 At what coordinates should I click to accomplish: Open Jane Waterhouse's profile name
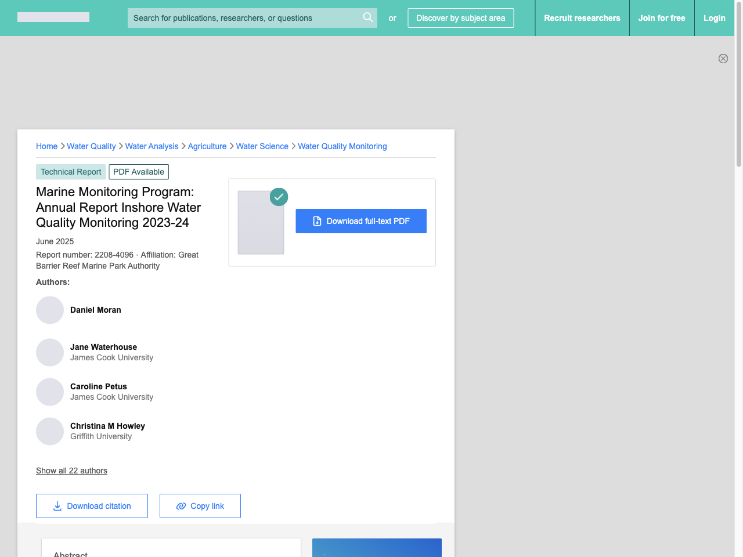pyautogui.click(x=104, y=347)
